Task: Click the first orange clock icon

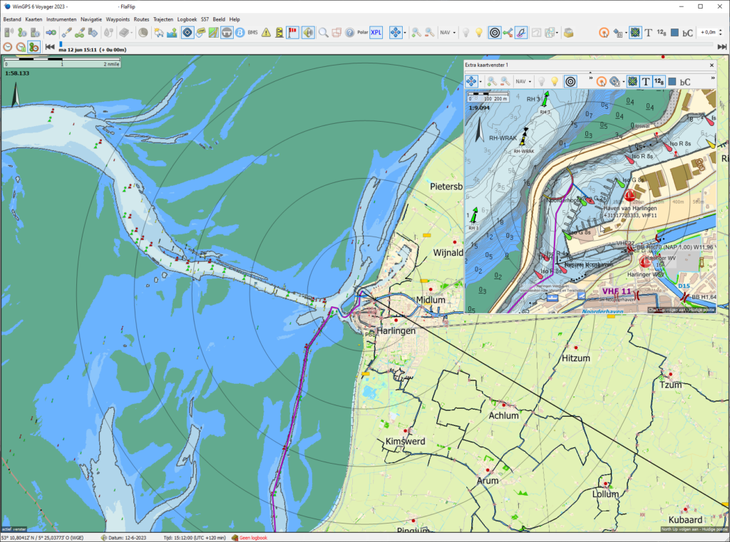Action: (7, 46)
